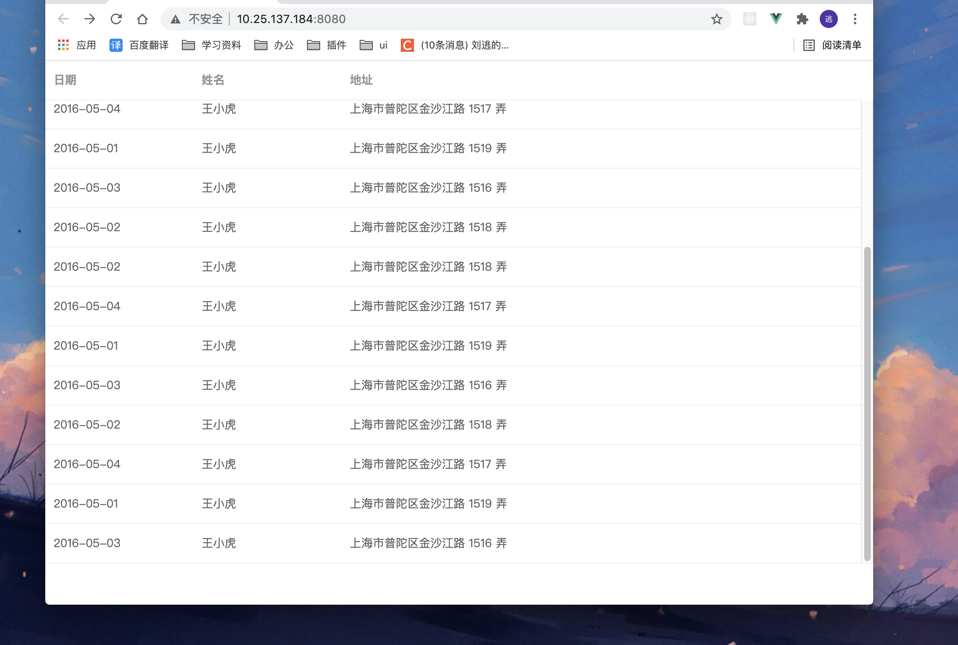Screen dimensions: 958x645
Task: Open the Vue.js devtools extension icon
Action: tap(776, 19)
